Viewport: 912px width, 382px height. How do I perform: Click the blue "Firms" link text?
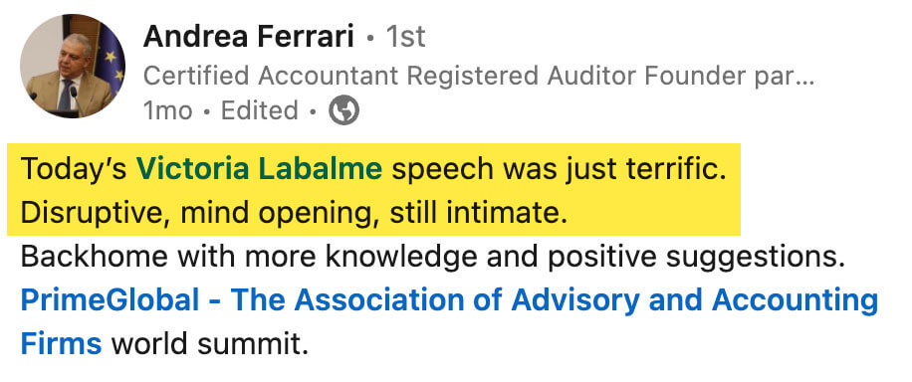61,343
